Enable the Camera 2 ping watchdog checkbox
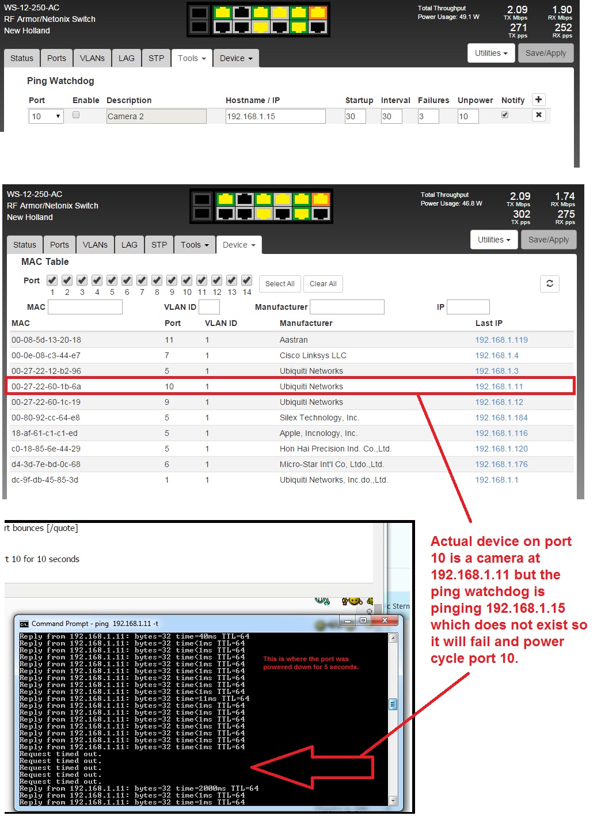The height and width of the screenshot is (827, 601). click(75, 115)
